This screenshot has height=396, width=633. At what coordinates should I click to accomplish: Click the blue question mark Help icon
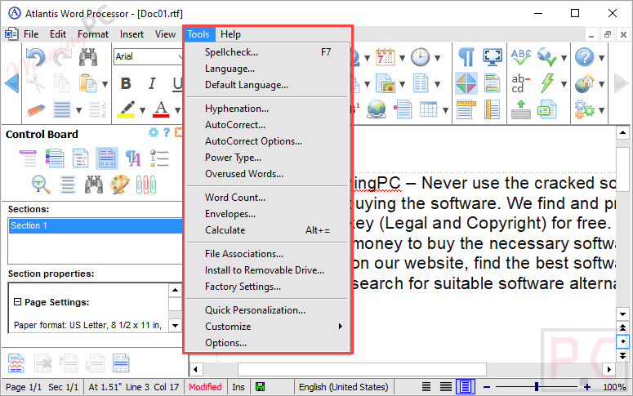585,57
